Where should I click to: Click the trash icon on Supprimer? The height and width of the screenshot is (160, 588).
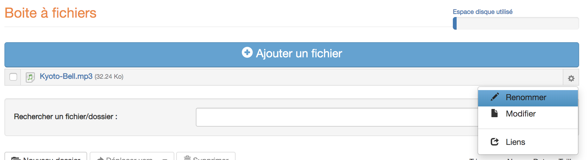(x=188, y=158)
